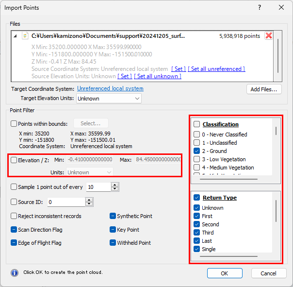Screen dimensions: 293x287
Task: Open the help question mark button
Action: pos(260,7)
